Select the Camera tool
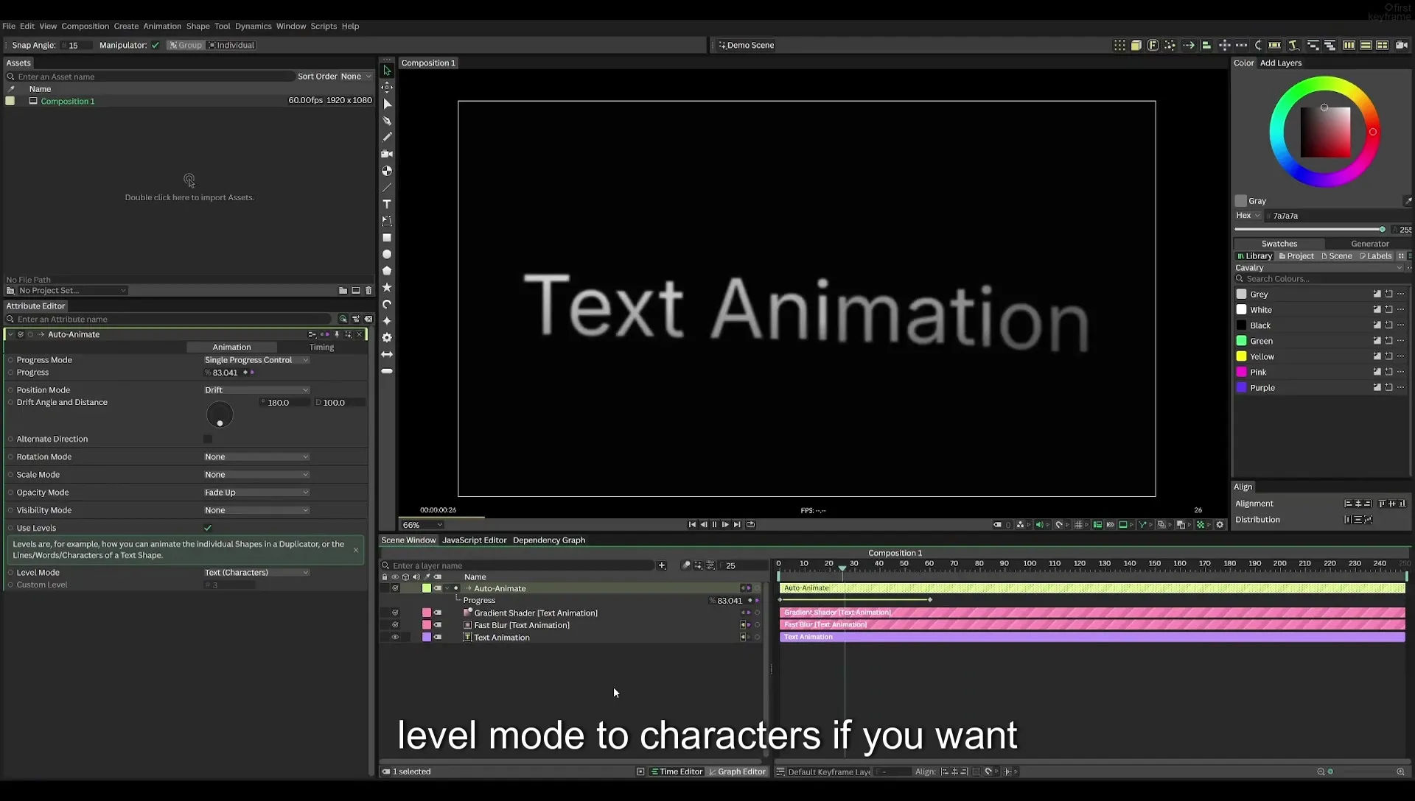Image resolution: width=1415 pixels, height=801 pixels. pos(387,154)
